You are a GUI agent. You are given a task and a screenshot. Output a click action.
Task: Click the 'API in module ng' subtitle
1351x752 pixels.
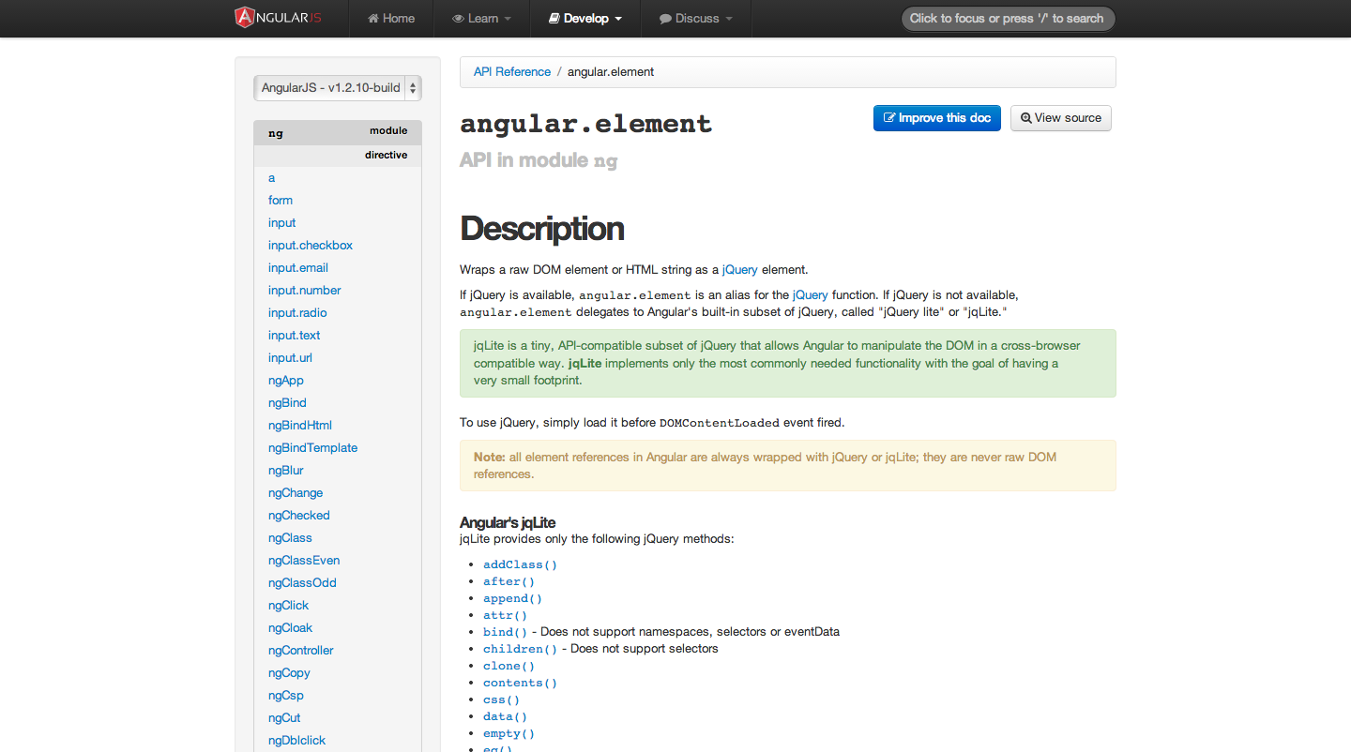coord(539,160)
